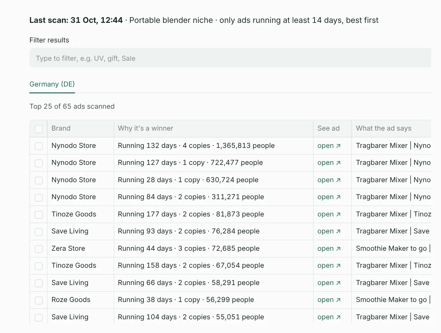Open the ad reaching 722,477 people
The image size is (441, 333).
[x=329, y=163]
